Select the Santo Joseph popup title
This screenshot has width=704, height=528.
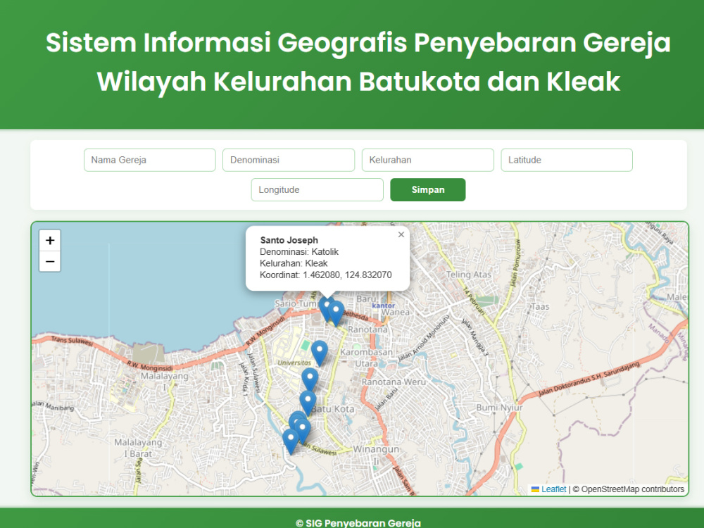289,240
